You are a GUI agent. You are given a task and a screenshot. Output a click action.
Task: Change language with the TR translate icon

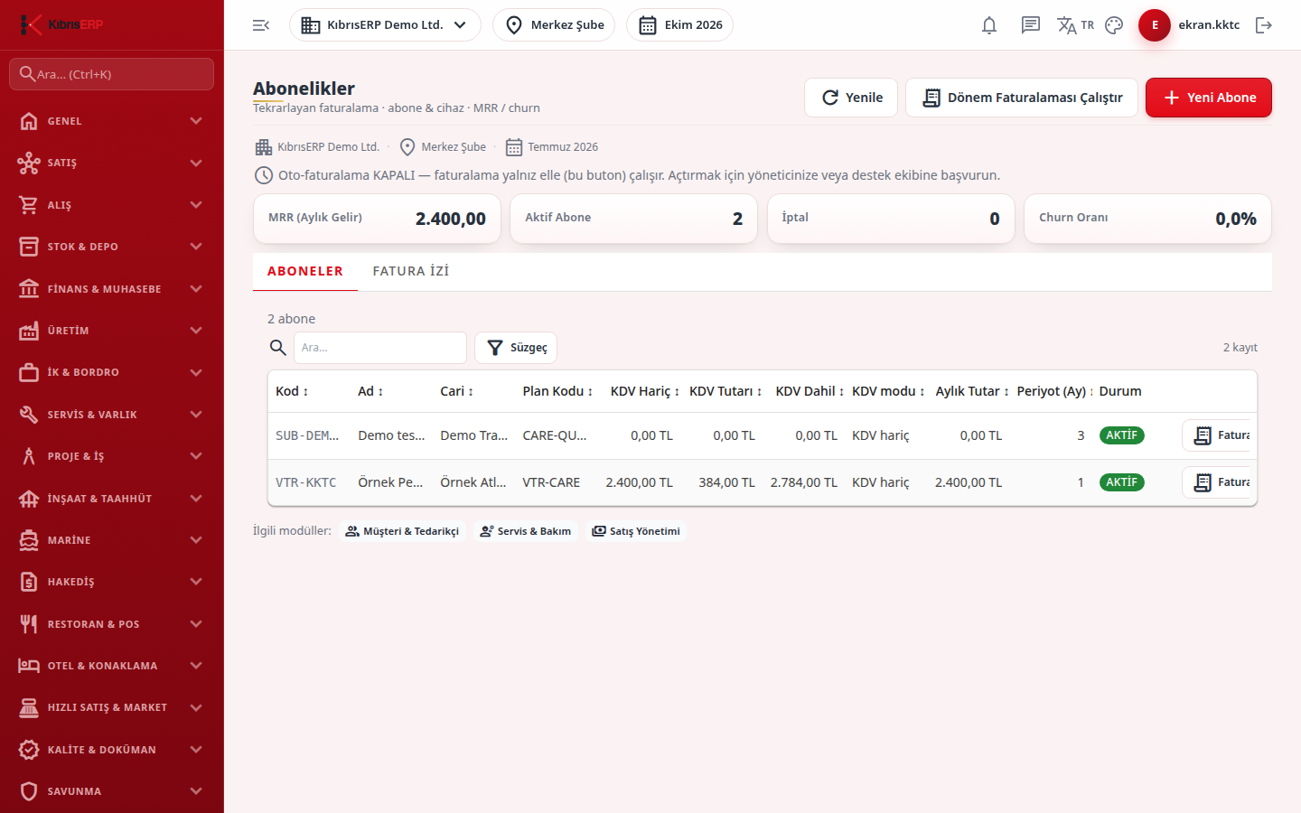click(1075, 25)
